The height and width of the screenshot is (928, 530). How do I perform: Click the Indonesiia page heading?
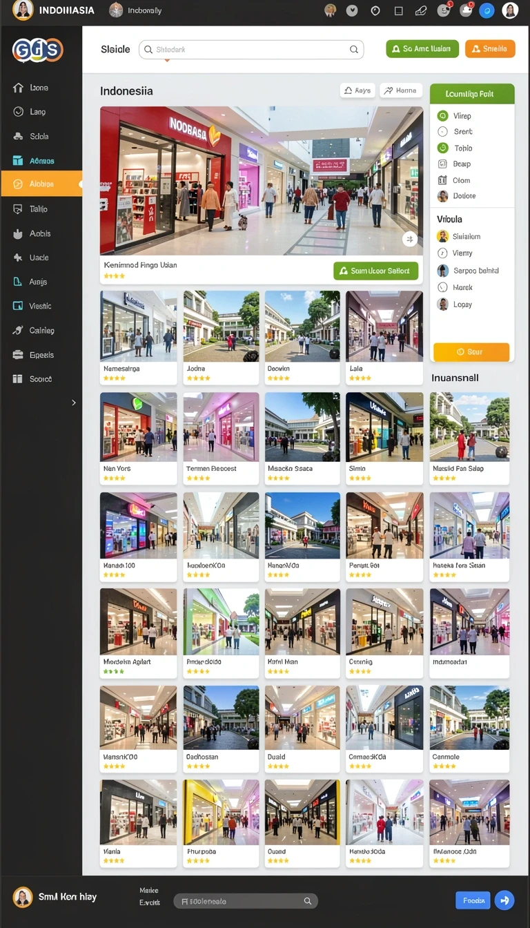(126, 91)
